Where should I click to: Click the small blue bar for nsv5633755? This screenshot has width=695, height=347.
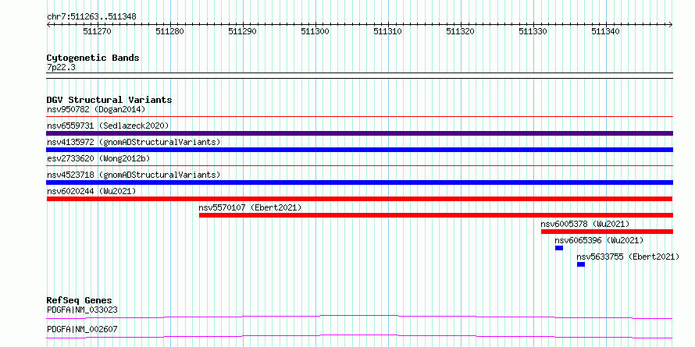tap(581, 264)
